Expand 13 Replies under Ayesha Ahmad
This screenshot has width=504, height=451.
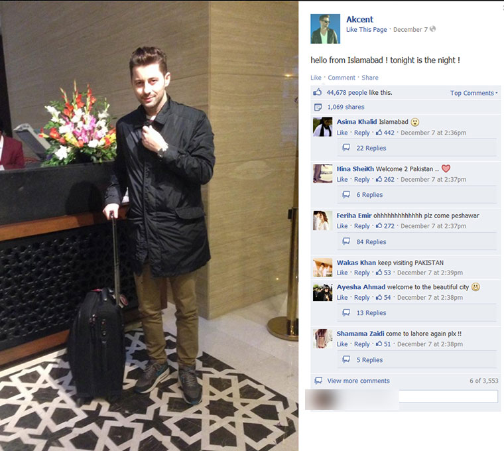(371, 313)
